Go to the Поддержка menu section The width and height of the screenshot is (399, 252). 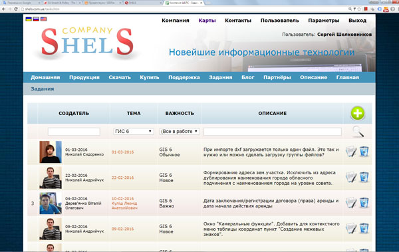(x=184, y=77)
